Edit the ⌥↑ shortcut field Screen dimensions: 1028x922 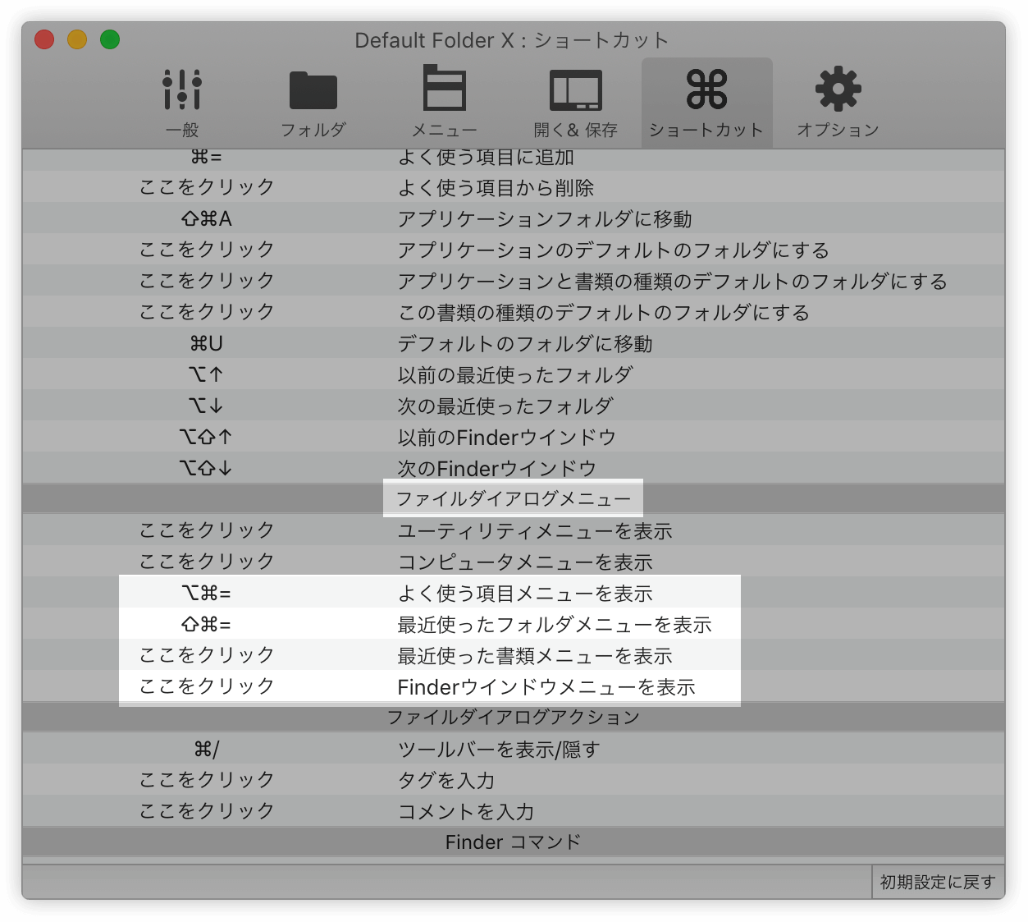[207, 374]
